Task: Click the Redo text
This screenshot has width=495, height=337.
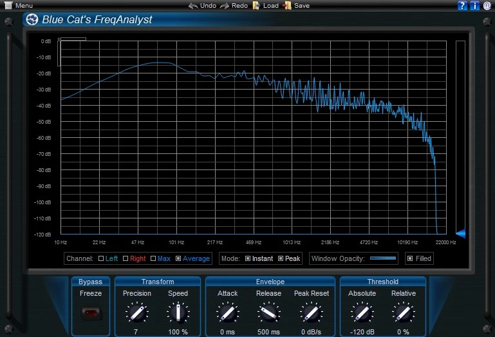Action: click(239, 5)
